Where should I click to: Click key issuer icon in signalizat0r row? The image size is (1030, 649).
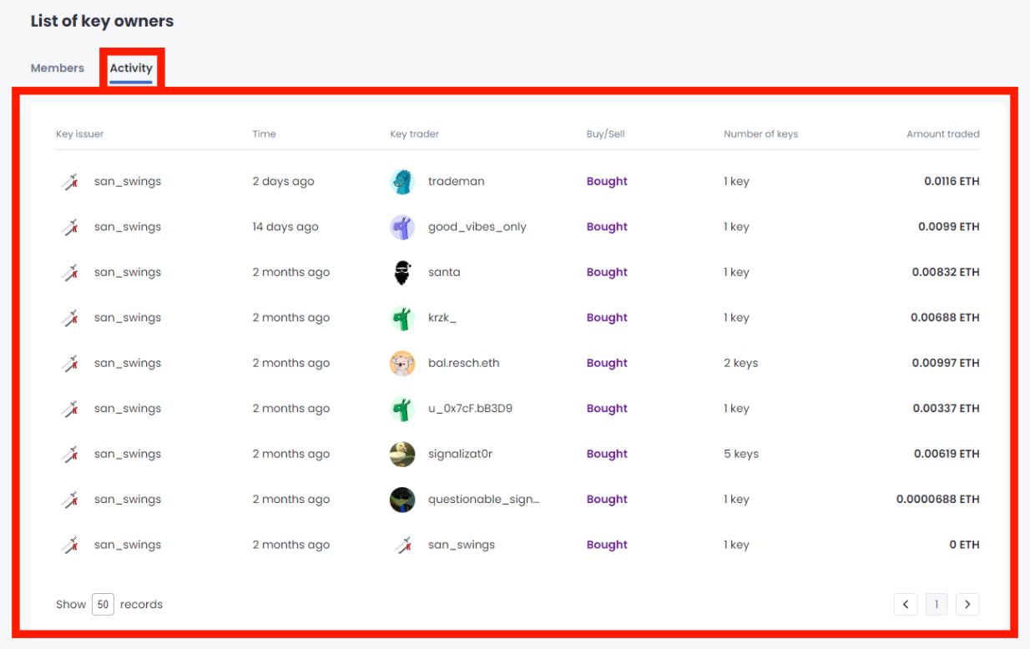[69, 455]
